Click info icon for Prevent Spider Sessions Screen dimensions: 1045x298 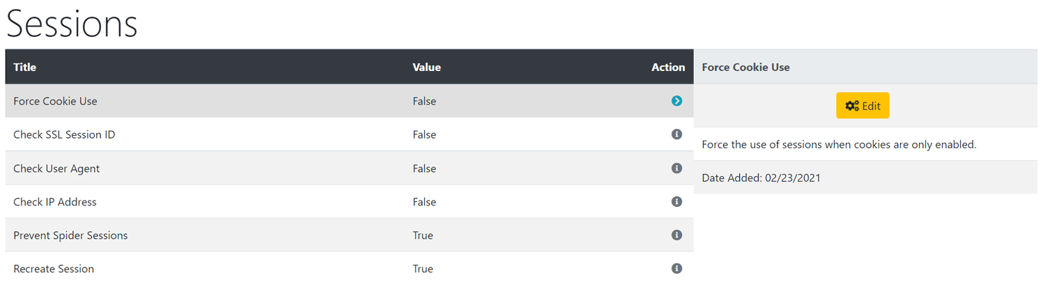[676, 235]
